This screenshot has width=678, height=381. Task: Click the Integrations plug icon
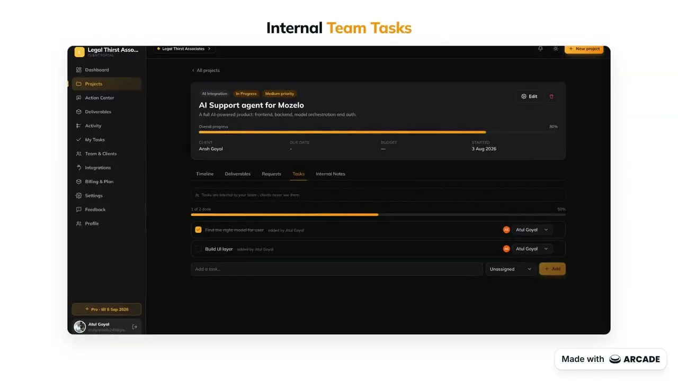(78, 168)
